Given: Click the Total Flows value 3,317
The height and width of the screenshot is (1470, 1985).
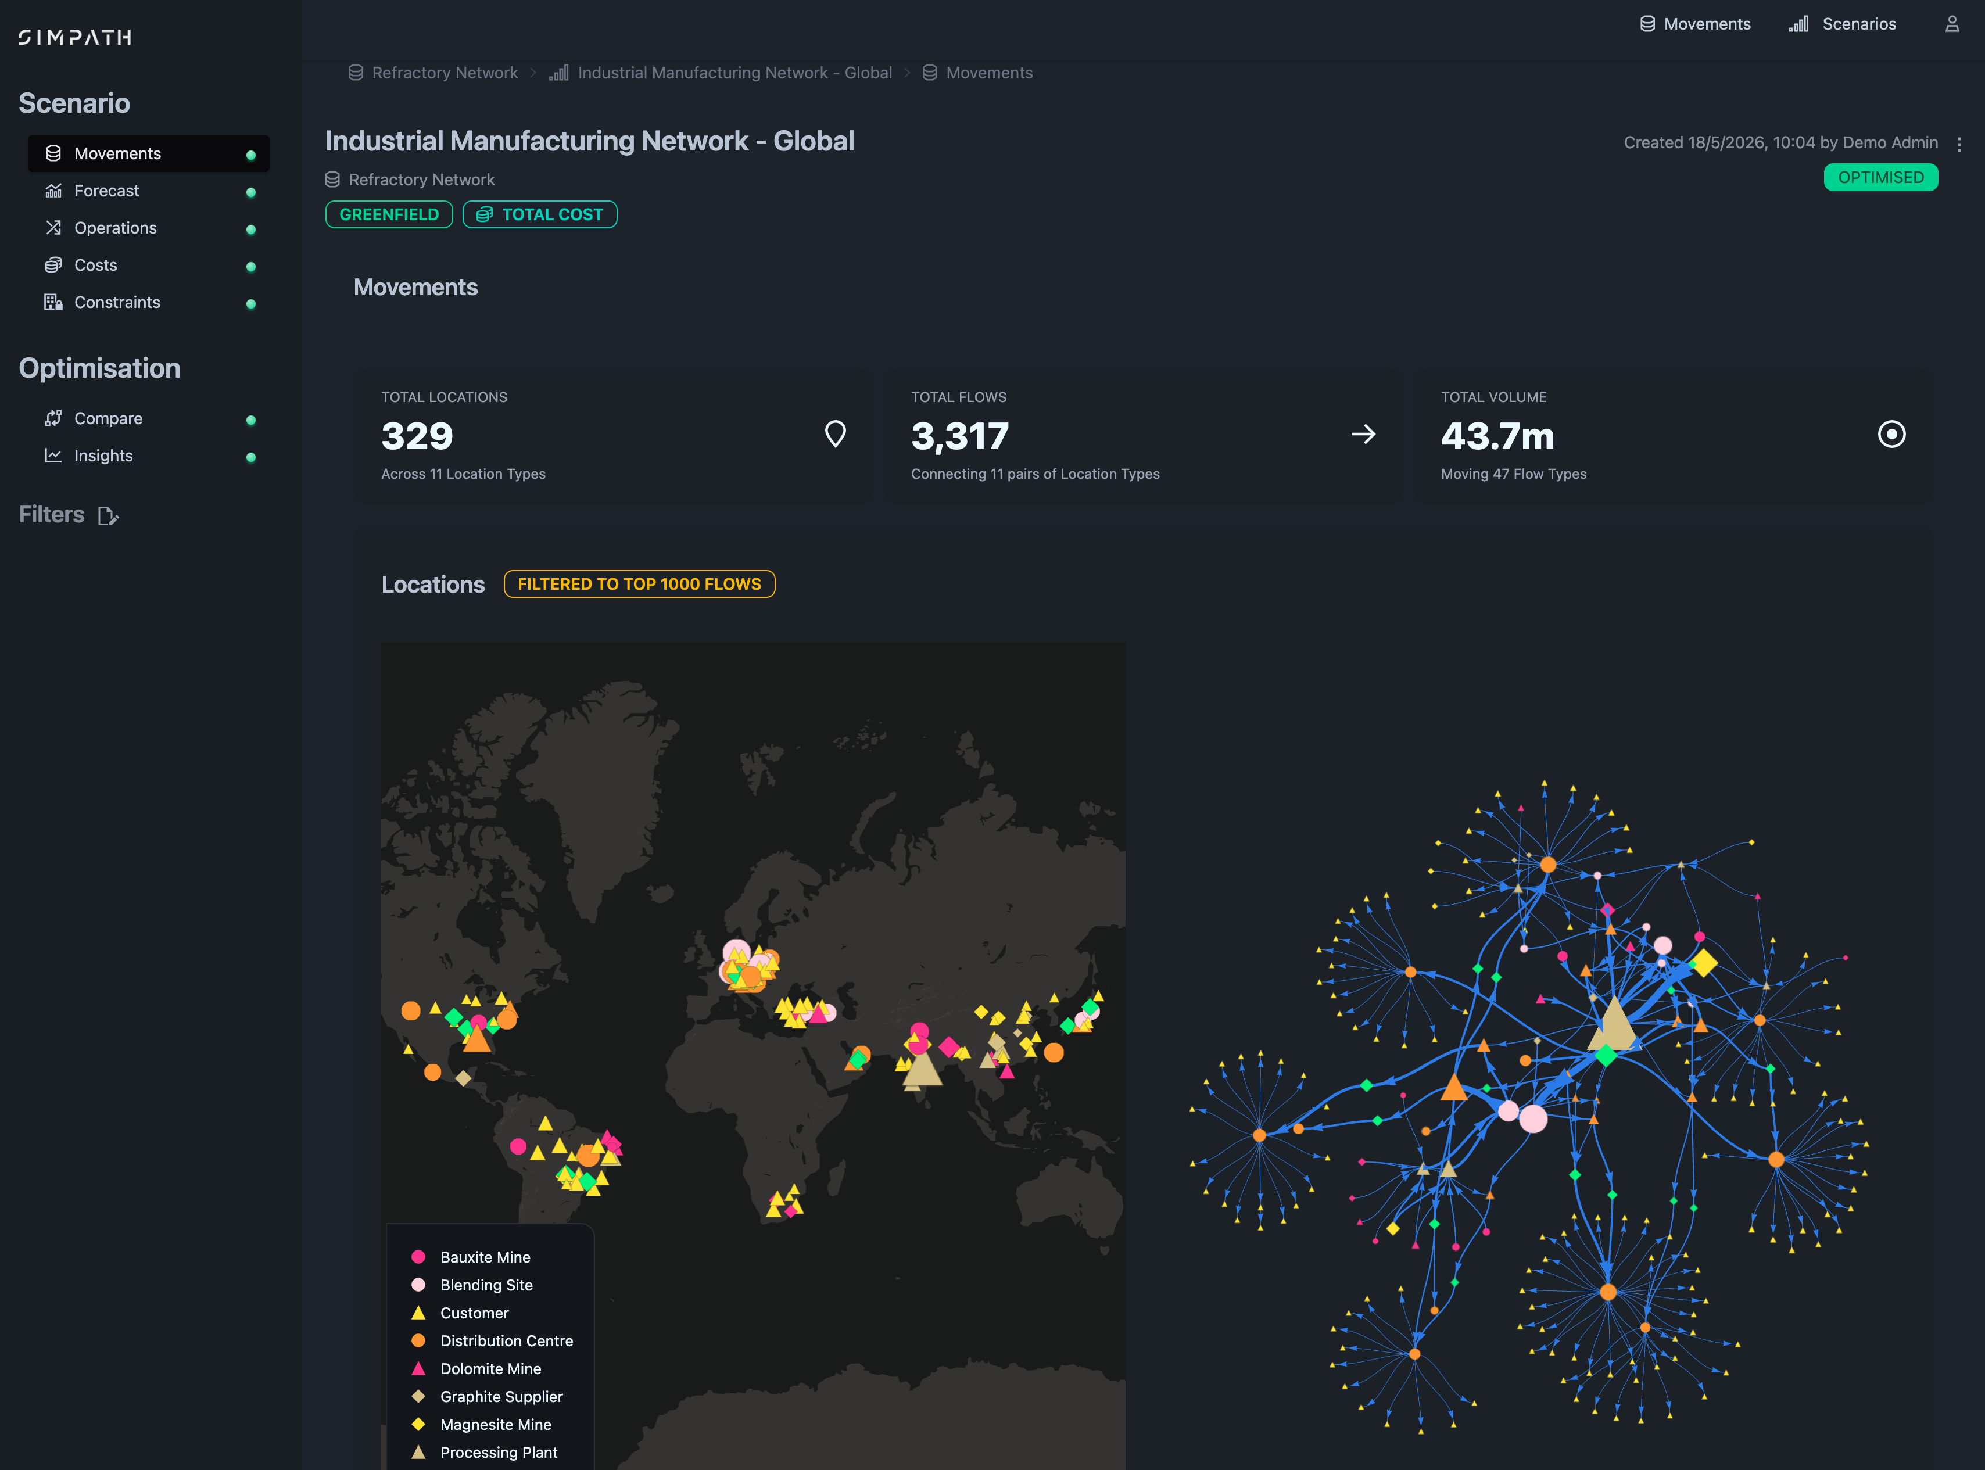Looking at the screenshot, I should coord(960,436).
